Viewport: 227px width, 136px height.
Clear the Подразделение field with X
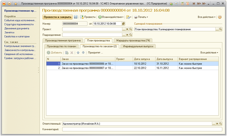click(x=127, y=35)
